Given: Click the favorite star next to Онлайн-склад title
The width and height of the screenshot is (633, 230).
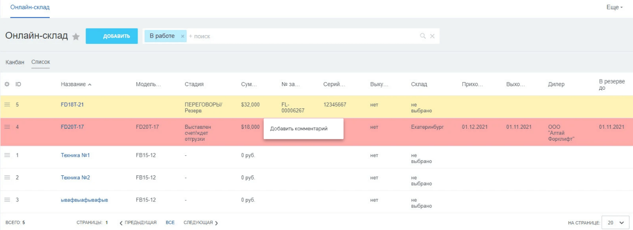Looking at the screenshot, I should pyautogui.click(x=76, y=37).
